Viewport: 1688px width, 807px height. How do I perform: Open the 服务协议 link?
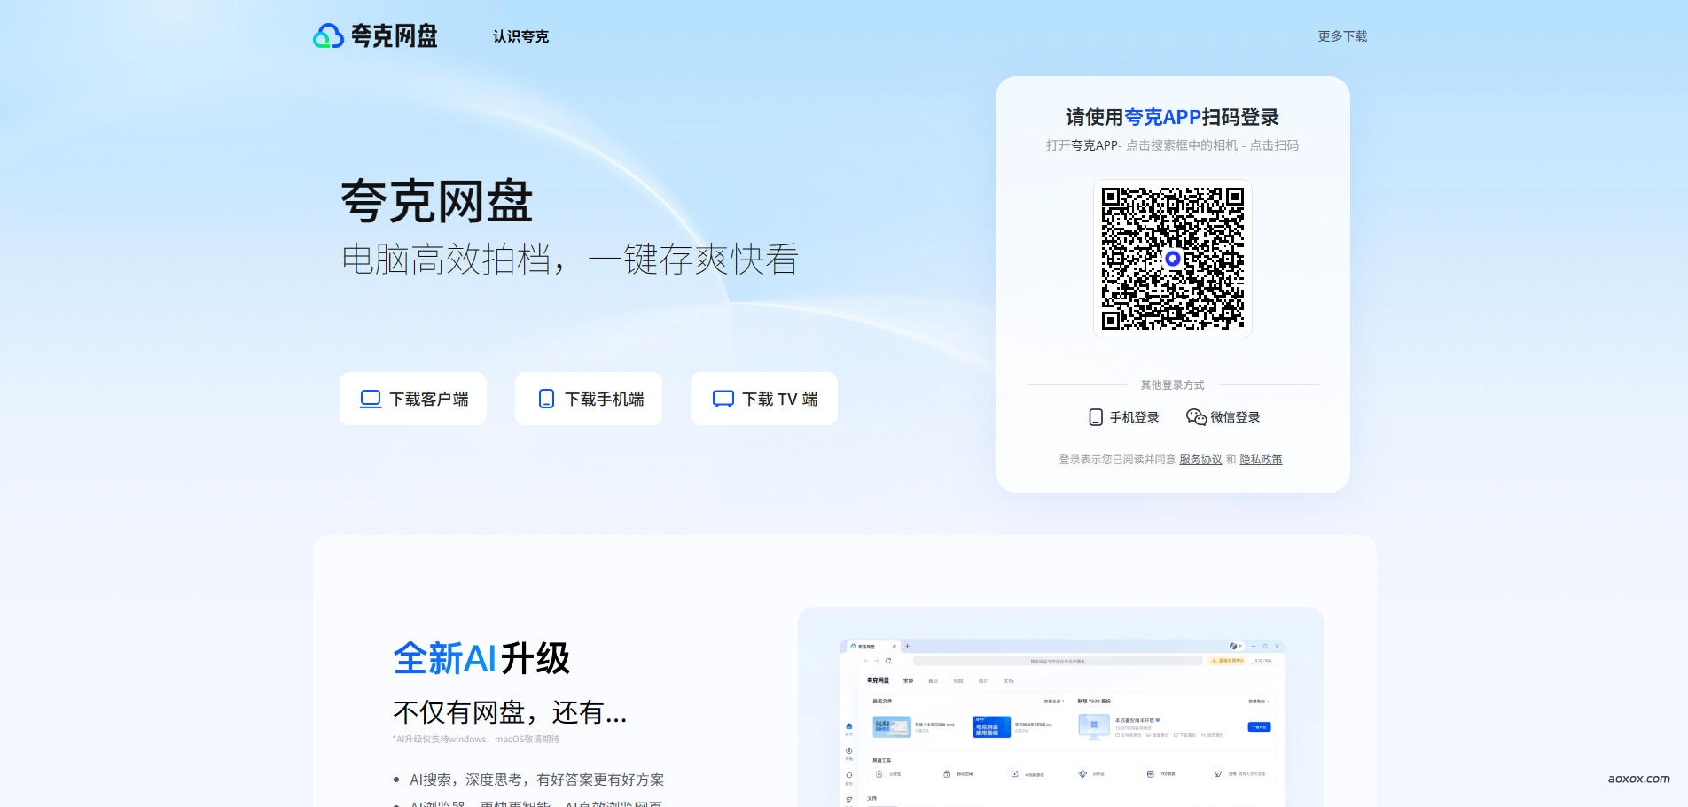[x=1199, y=459]
